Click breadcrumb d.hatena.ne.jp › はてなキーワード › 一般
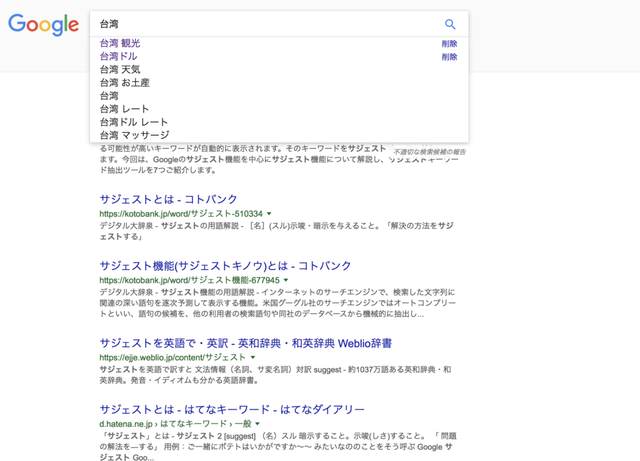The height and width of the screenshot is (461, 640). pos(176,424)
